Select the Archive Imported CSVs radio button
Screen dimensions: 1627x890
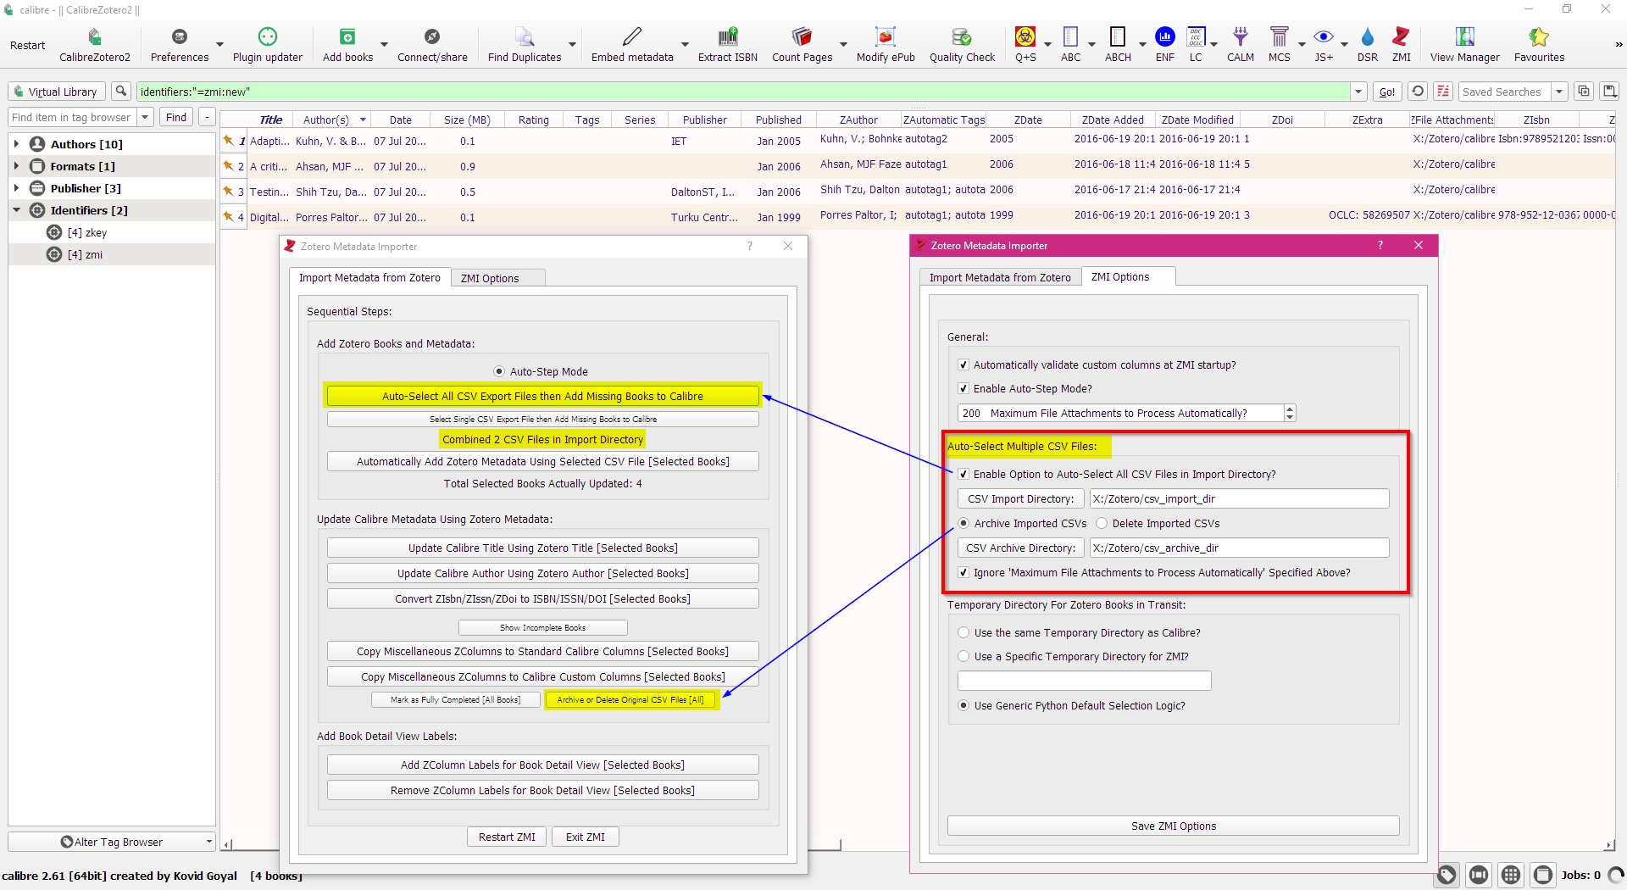point(963,524)
